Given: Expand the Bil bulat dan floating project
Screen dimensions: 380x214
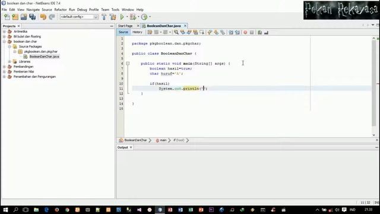Looking at the screenshot, I should 4,36.
